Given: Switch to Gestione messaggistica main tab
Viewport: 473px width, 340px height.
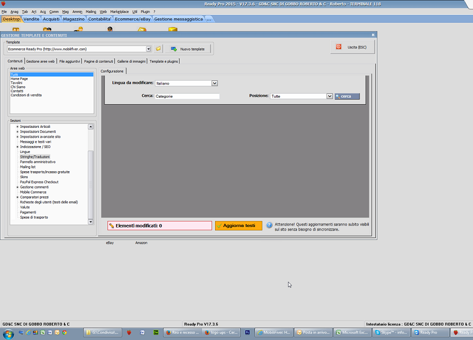Looking at the screenshot, I should pos(179,19).
